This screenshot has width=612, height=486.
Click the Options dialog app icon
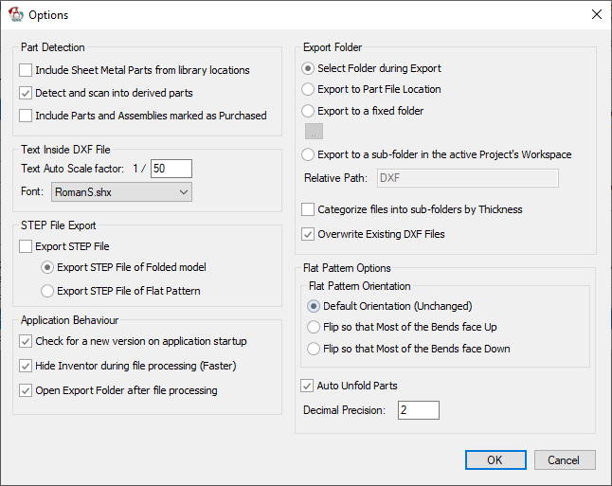pyautogui.click(x=15, y=15)
